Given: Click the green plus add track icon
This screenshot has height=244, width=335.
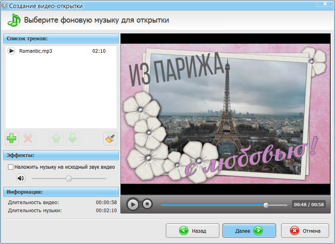Looking at the screenshot, I should pos(12,139).
